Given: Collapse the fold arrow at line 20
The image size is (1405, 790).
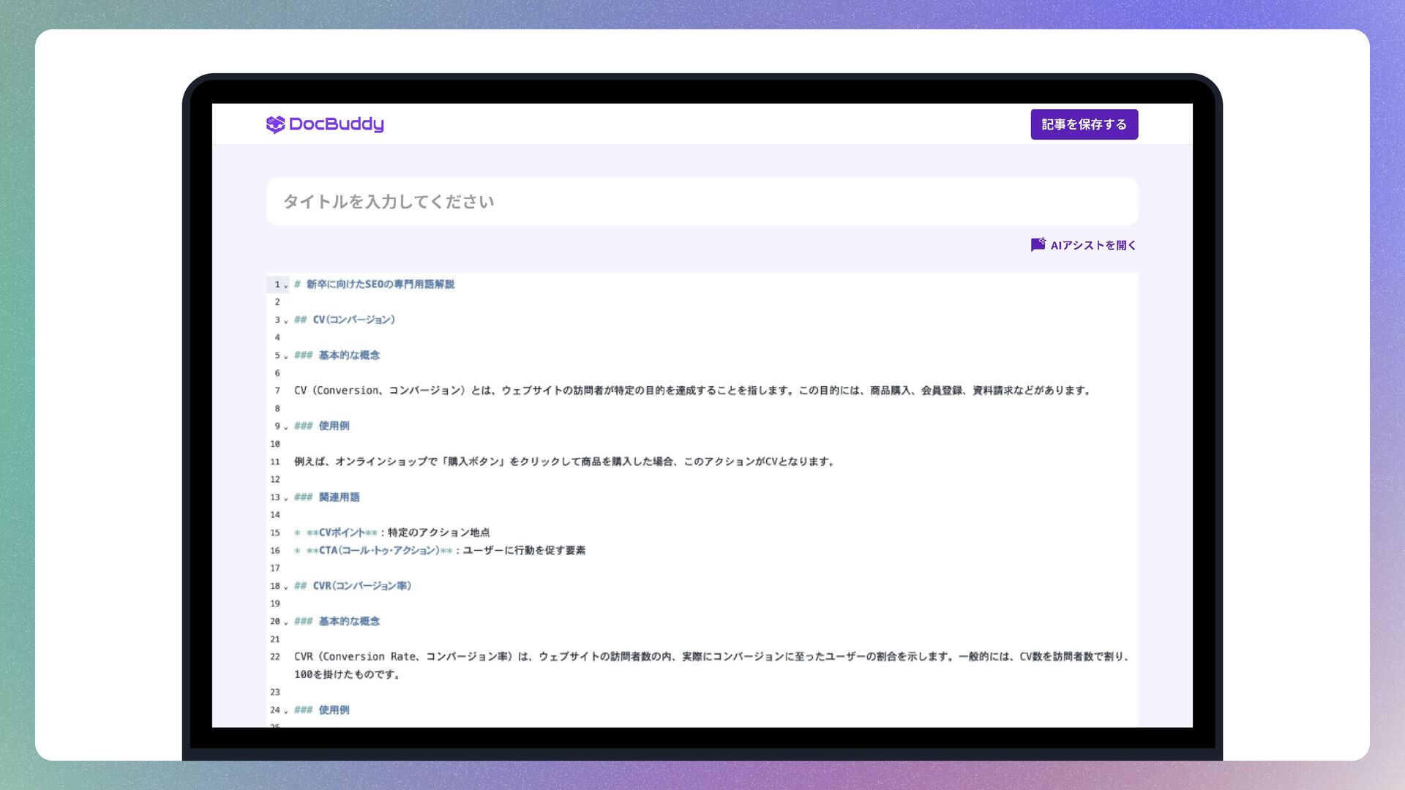Looking at the screenshot, I should (x=286, y=622).
